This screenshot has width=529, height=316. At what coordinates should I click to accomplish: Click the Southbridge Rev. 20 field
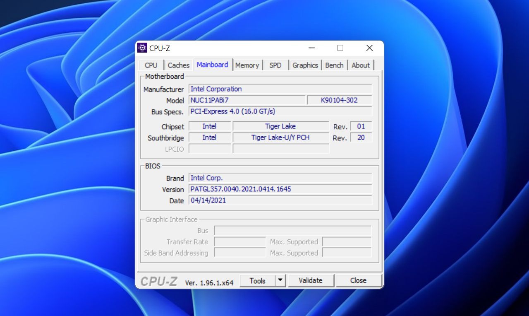pyautogui.click(x=361, y=137)
